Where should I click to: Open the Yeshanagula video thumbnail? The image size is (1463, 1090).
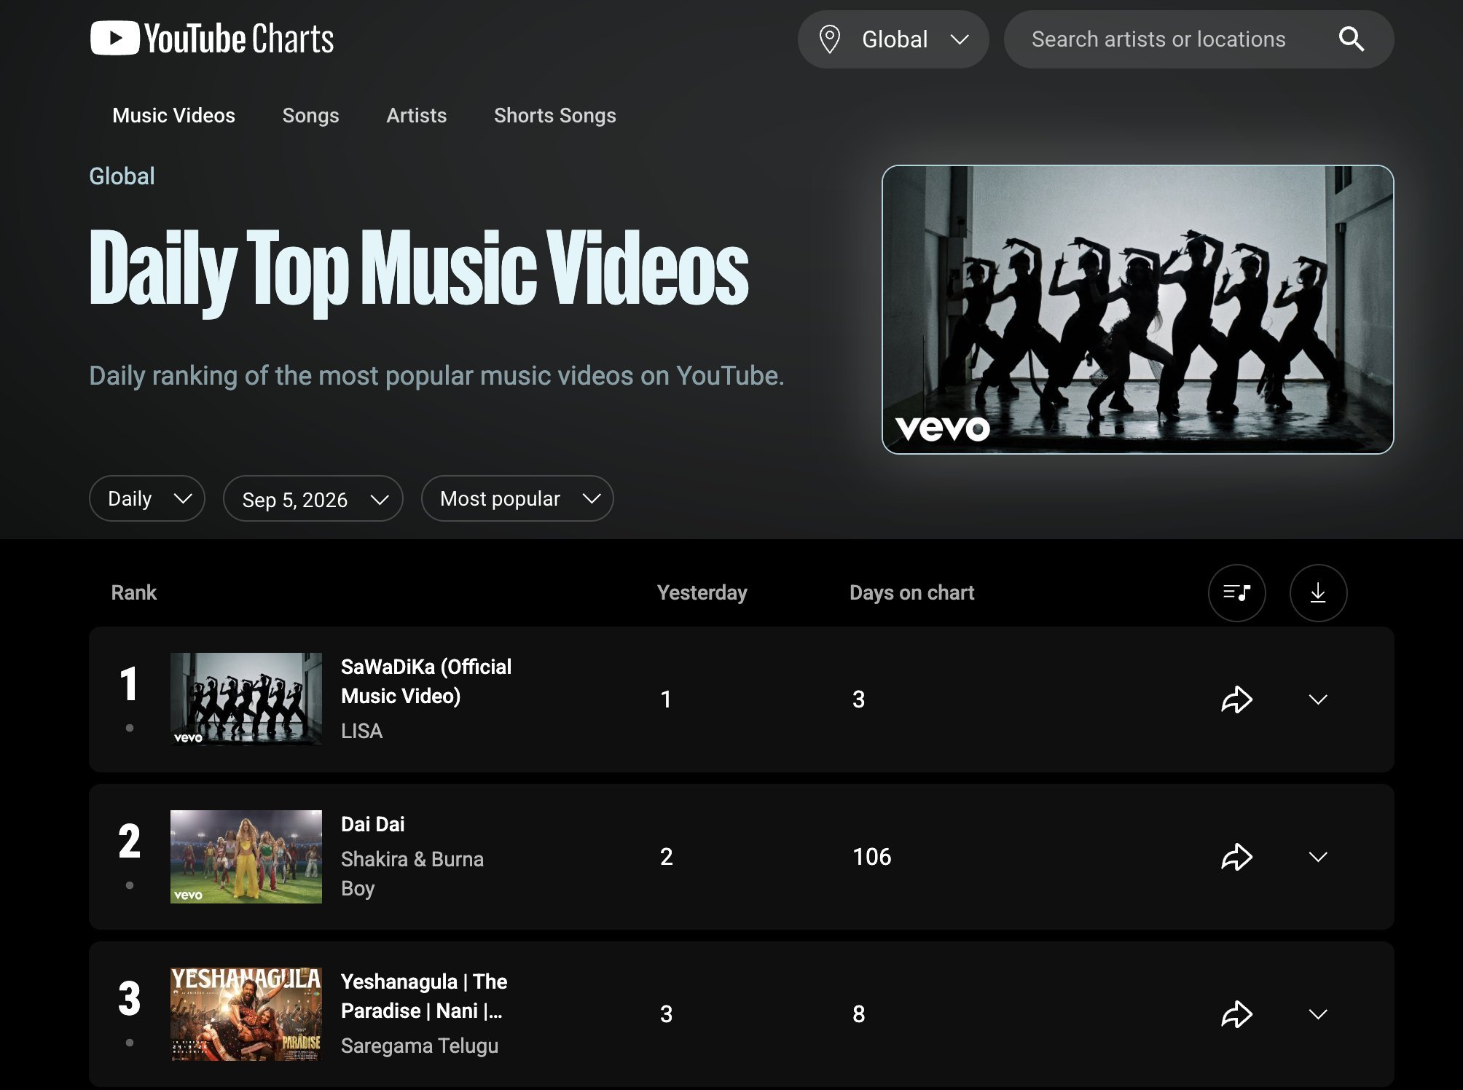246,1013
